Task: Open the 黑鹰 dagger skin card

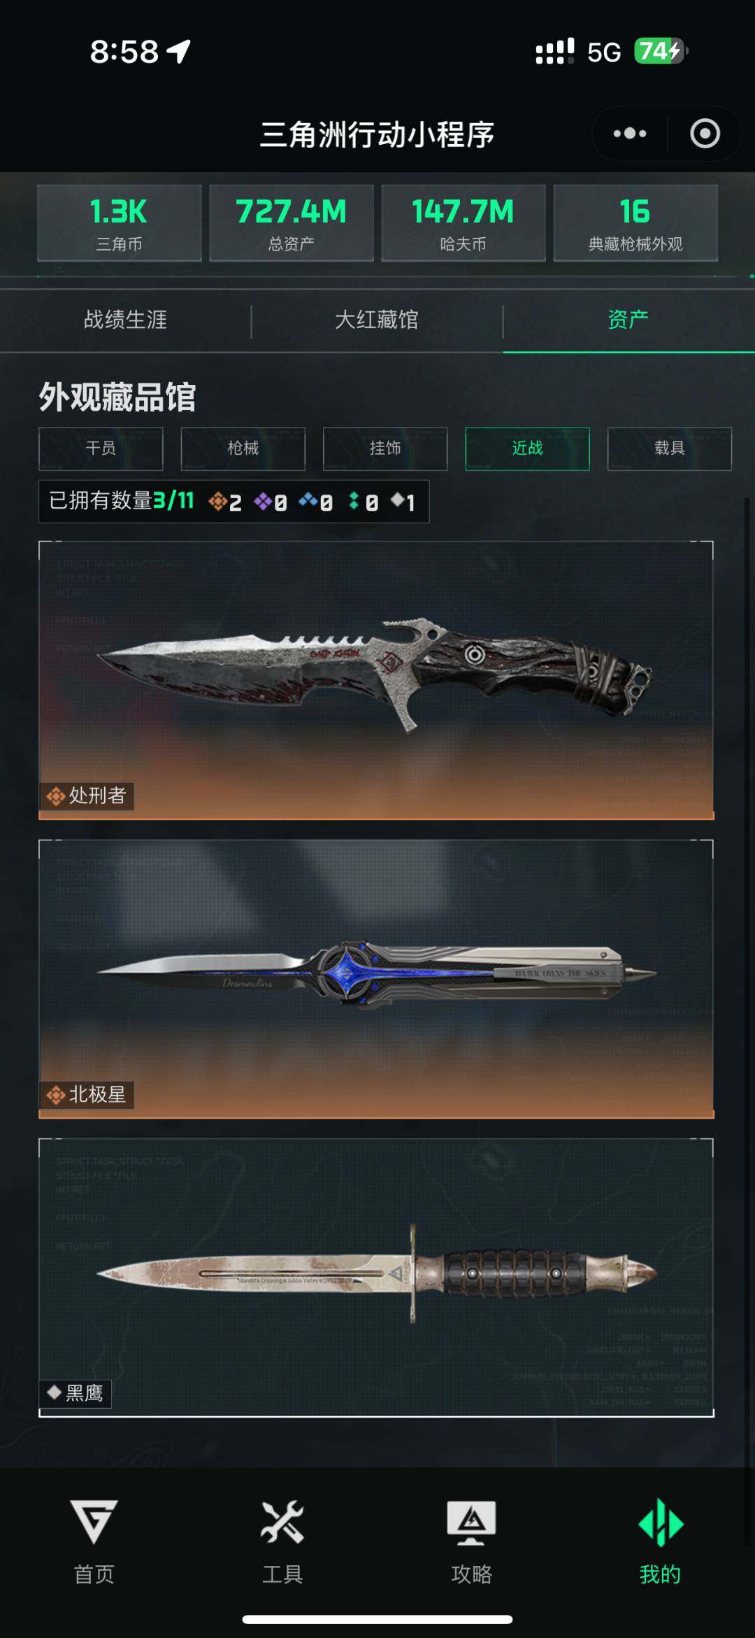Action: click(376, 1278)
